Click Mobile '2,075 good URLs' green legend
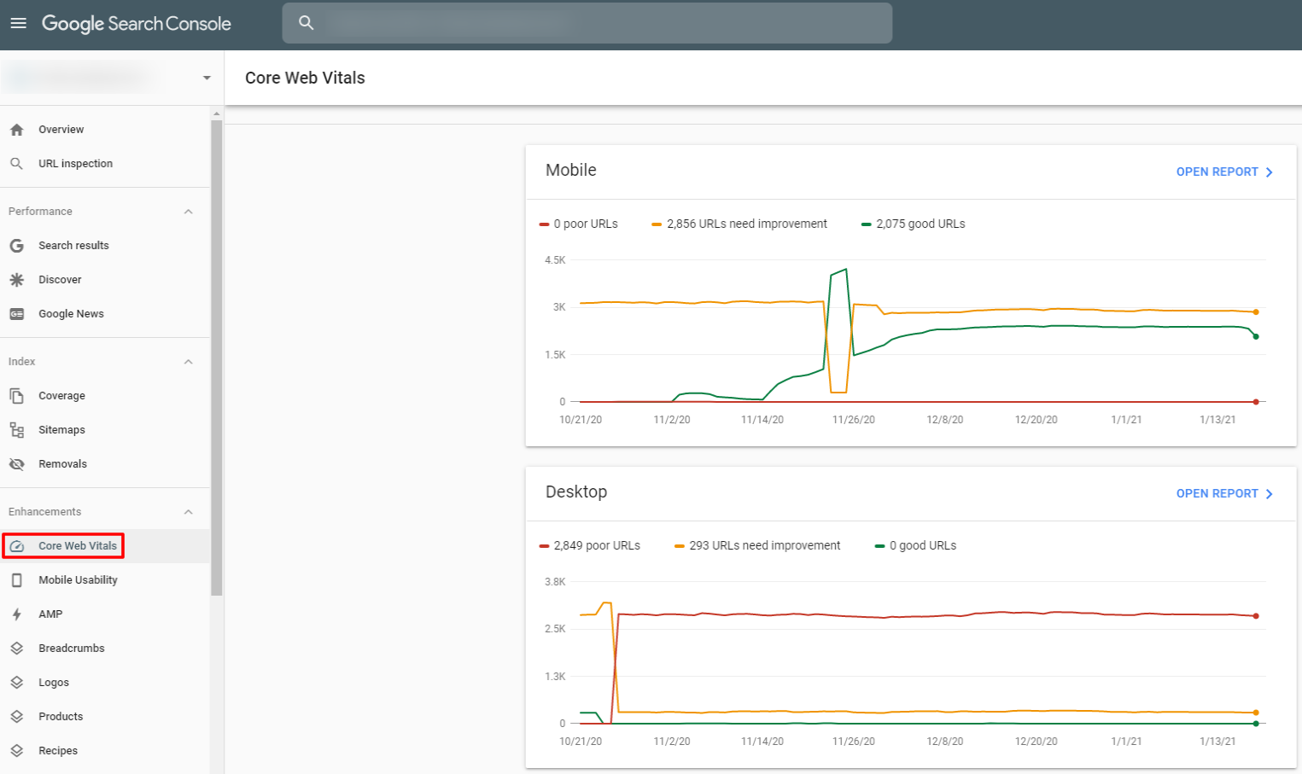This screenshot has height=774, width=1302. pyautogui.click(x=914, y=224)
